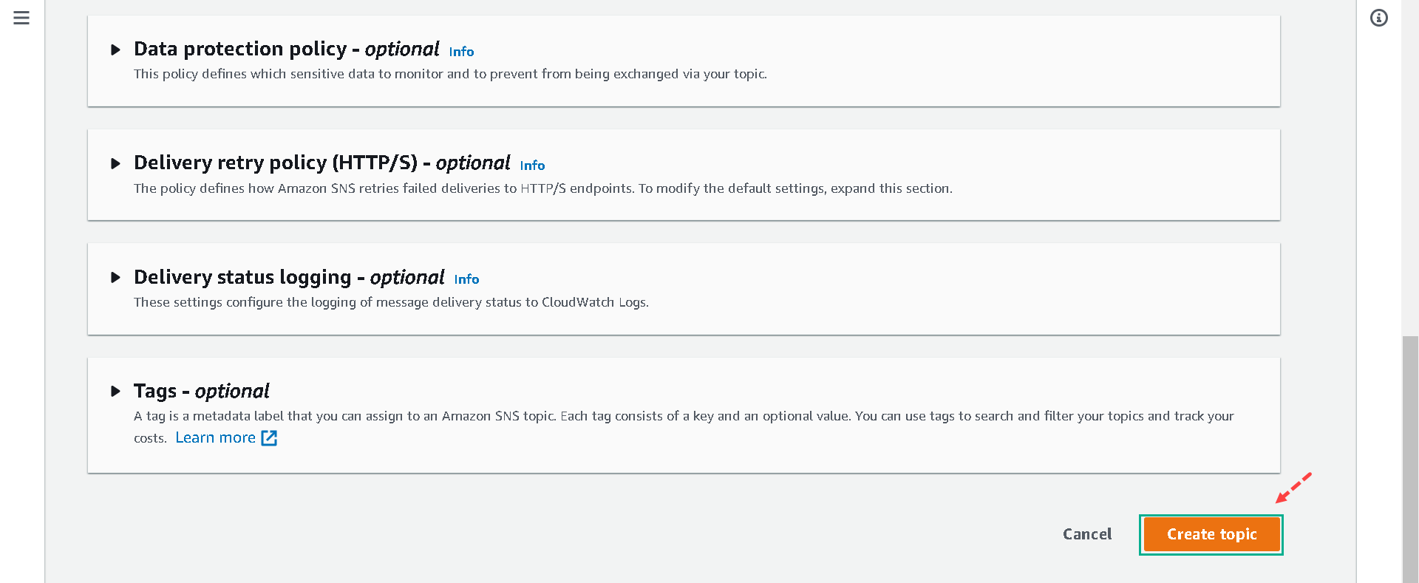1419x583 pixels.
Task: Expand Data protection policy section arrow
Action: pyautogui.click(x=115, y=50)
